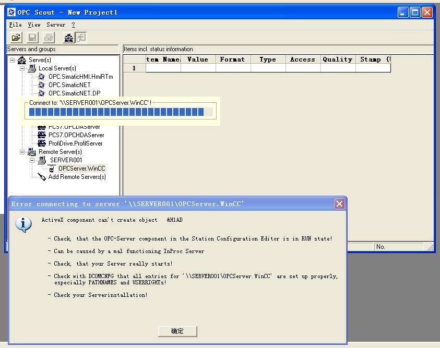
Task: Click the SERVER001 computer icon
Action: pyautogui.click(x=42, y=160)
